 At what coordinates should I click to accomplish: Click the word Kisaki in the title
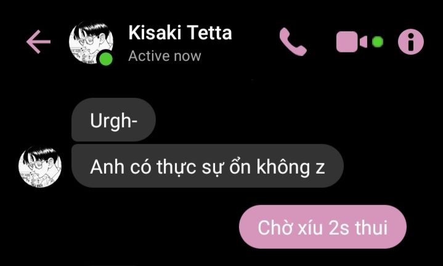coord(155,33)
